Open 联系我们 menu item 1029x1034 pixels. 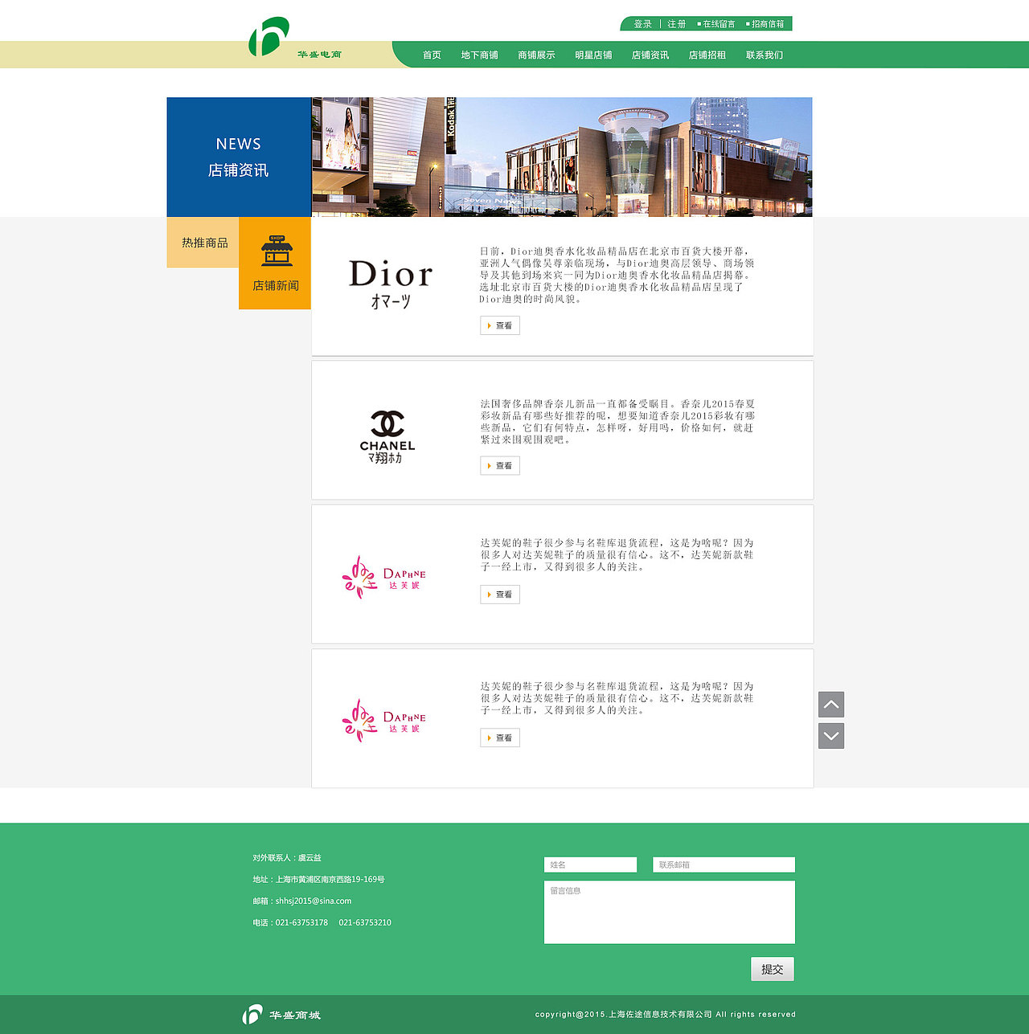(x=765, y=55)
